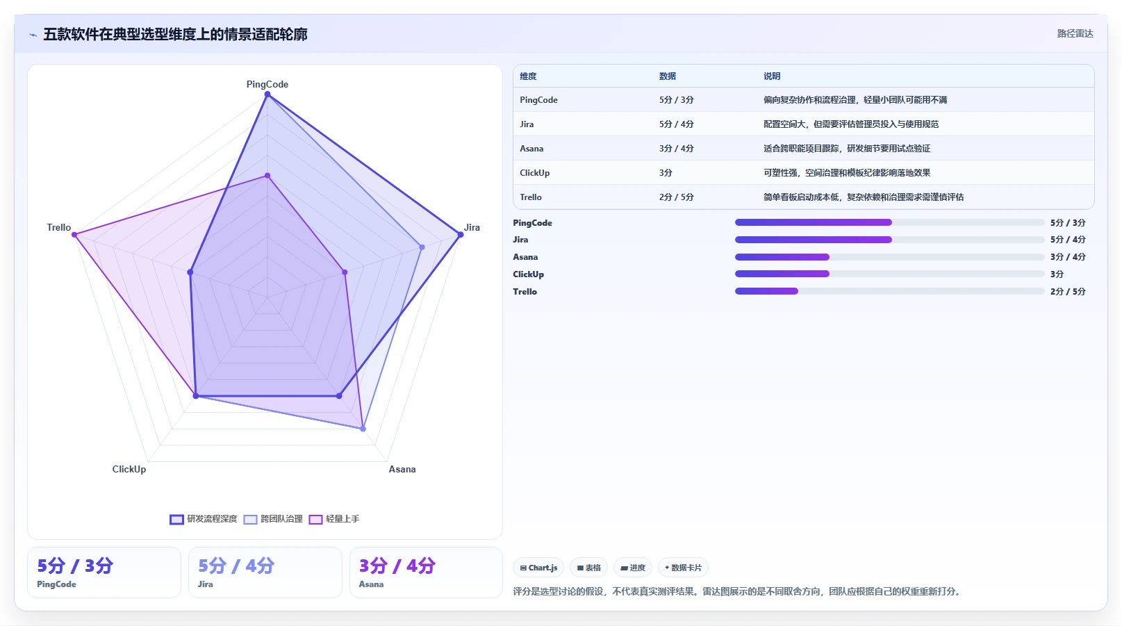Click the PingCode progress bar
Image resolution: width=1122 pixels, height=626 pixels.
tap(889, 222)
